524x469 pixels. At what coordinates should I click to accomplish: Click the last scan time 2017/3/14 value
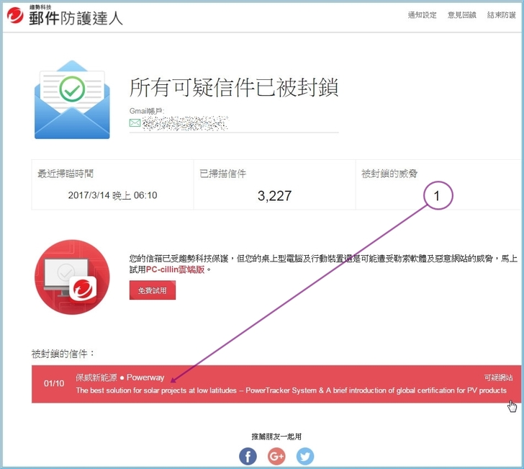coord(112,195)
